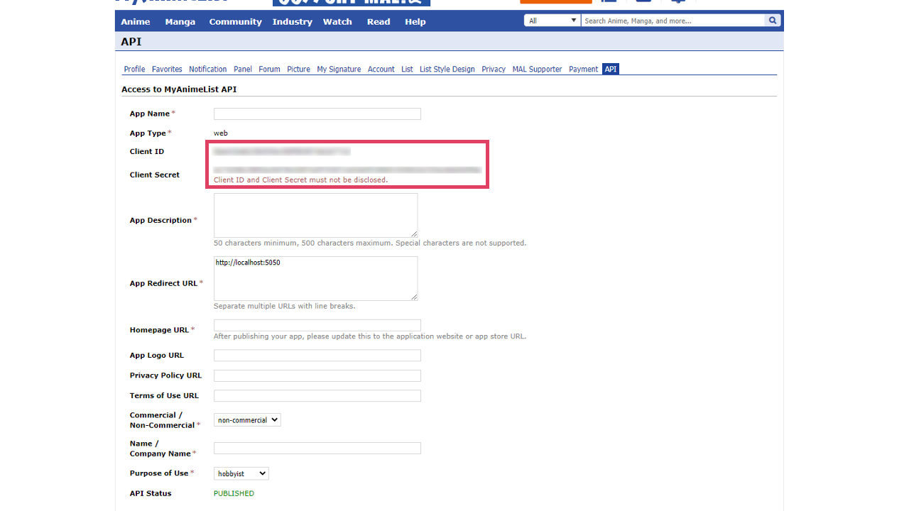Open the Read menu
The width and height of the screenshot is (909, 511).
pos(379,21)
